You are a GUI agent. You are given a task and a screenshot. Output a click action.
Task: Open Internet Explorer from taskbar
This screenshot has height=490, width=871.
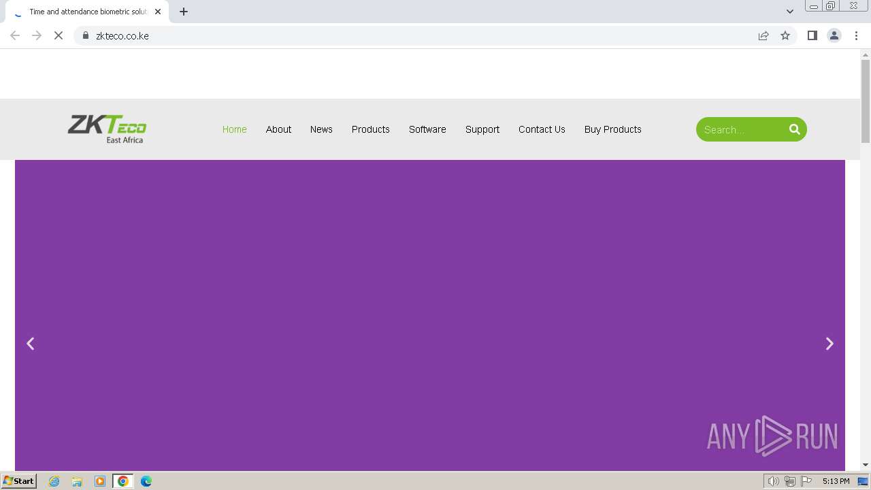pos(54,481)
